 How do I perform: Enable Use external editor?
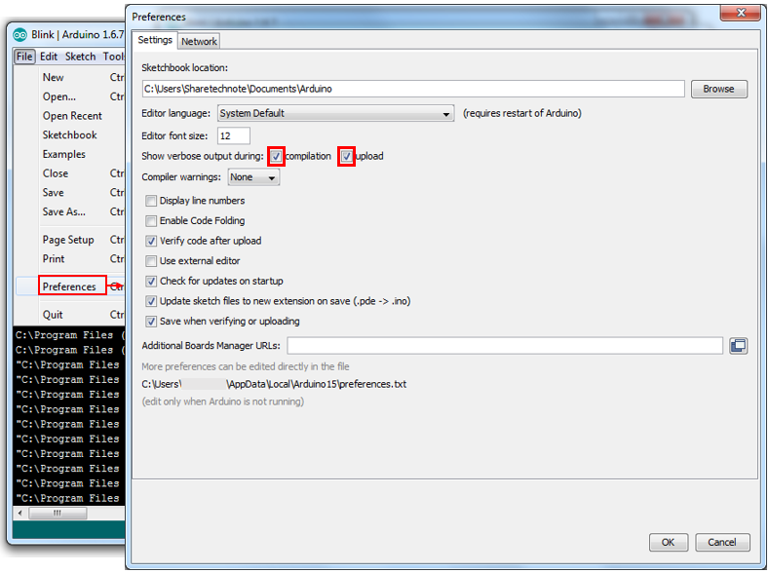point(151,261)
